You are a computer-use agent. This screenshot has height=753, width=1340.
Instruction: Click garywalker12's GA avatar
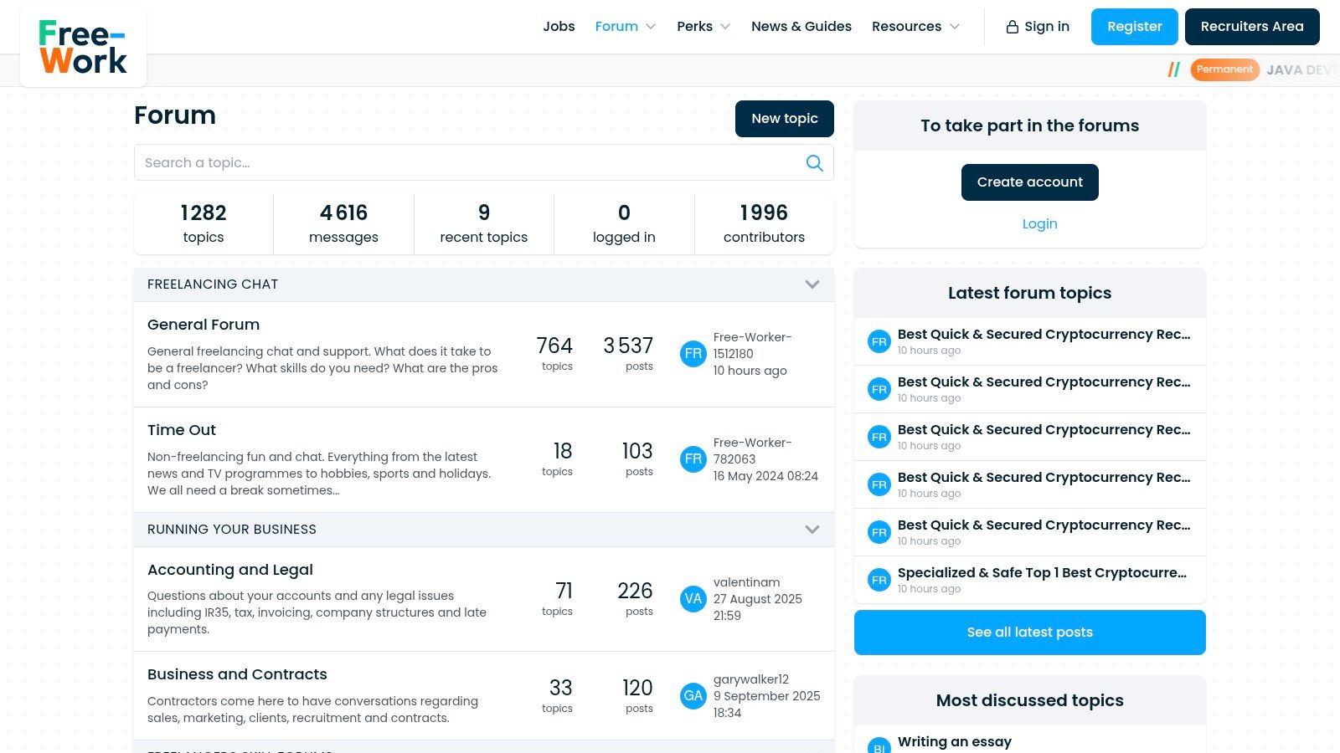693,695
